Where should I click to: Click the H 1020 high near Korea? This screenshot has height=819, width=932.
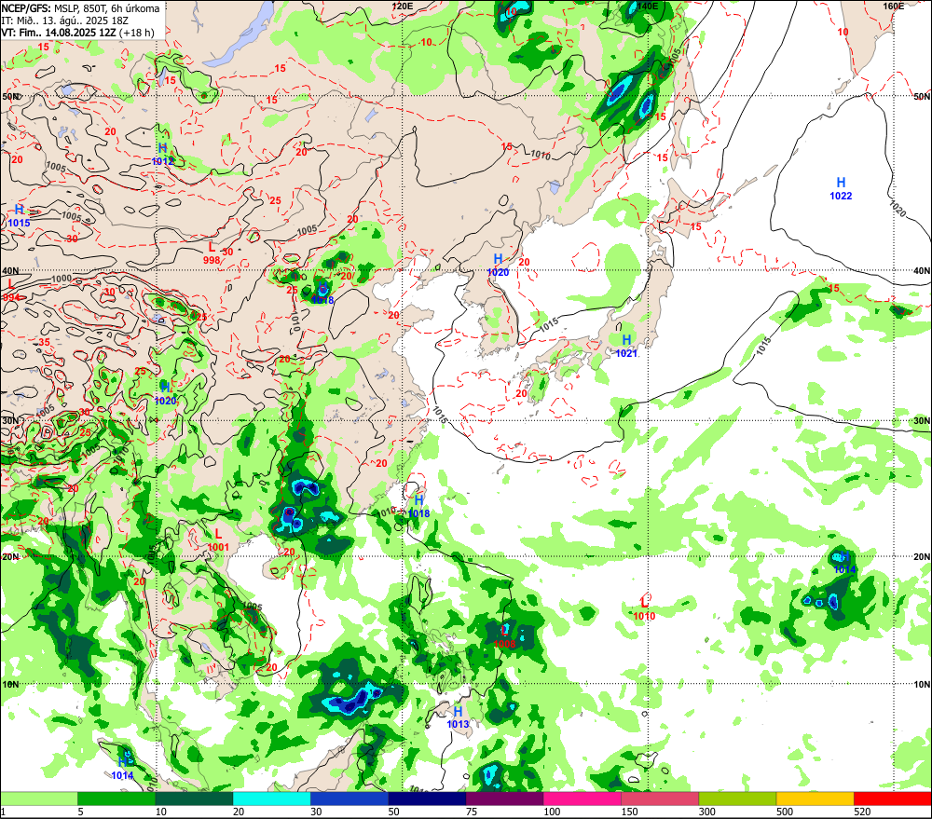coord(498,265)
